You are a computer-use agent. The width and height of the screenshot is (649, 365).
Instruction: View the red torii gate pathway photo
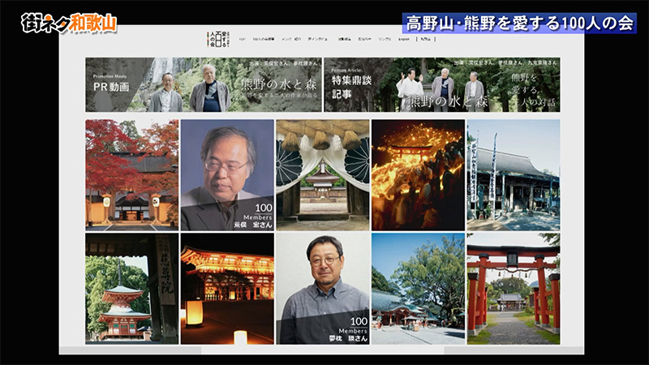pyautogui.click(x=513, y=288)
